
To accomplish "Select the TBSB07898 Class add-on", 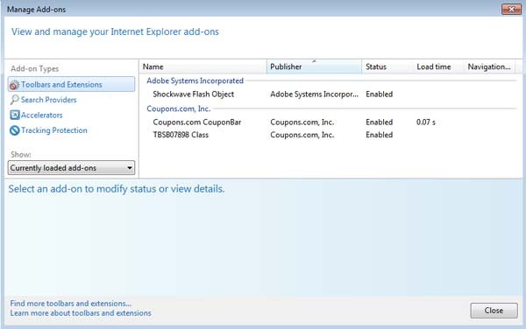I will click(x=181, y=135).
